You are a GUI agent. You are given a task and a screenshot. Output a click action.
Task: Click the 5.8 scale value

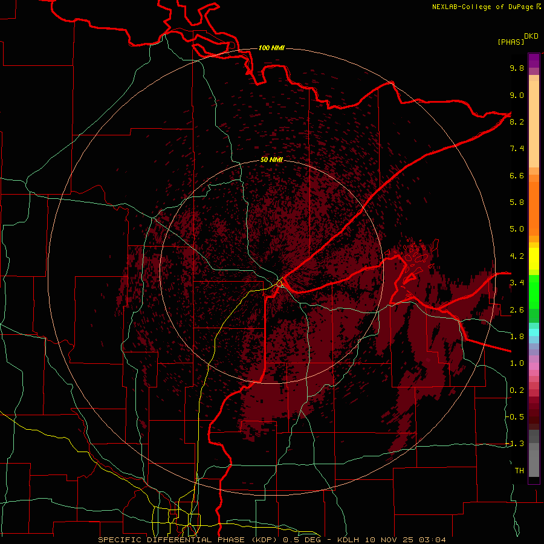coord(517,202)
